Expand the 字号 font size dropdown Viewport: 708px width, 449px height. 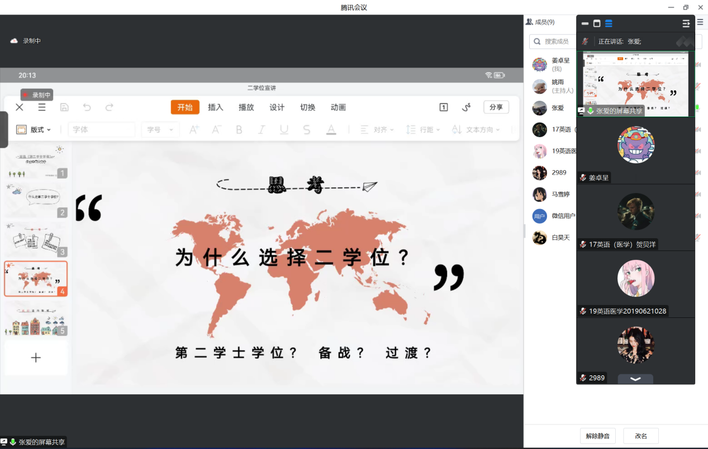[x=160, y=129]
